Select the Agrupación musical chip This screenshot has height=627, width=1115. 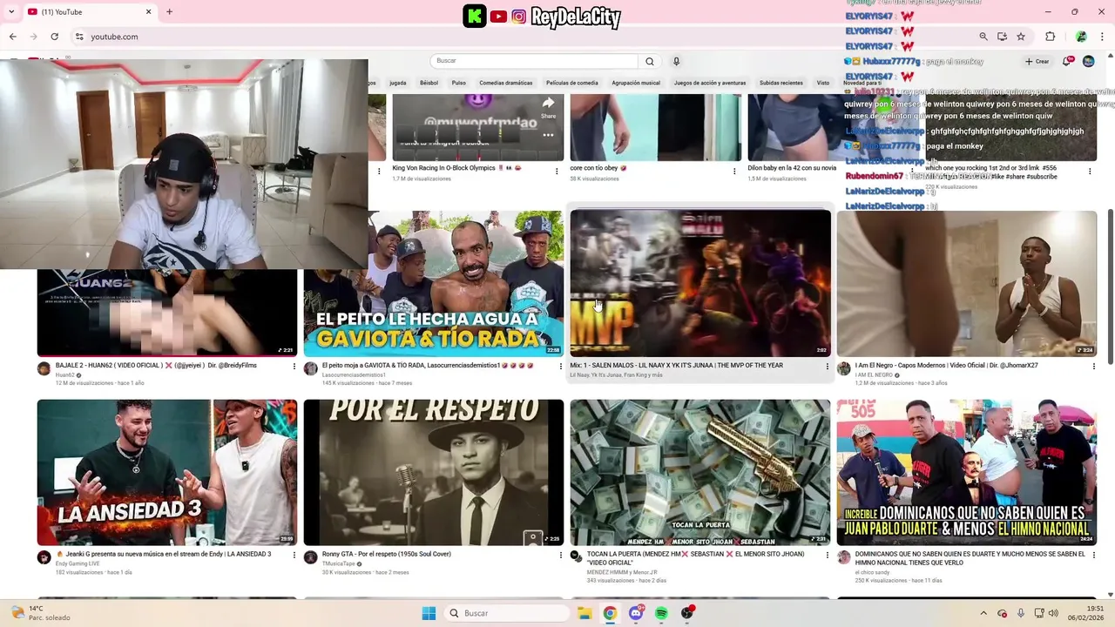pyautogui.click(x=636, y=83)
